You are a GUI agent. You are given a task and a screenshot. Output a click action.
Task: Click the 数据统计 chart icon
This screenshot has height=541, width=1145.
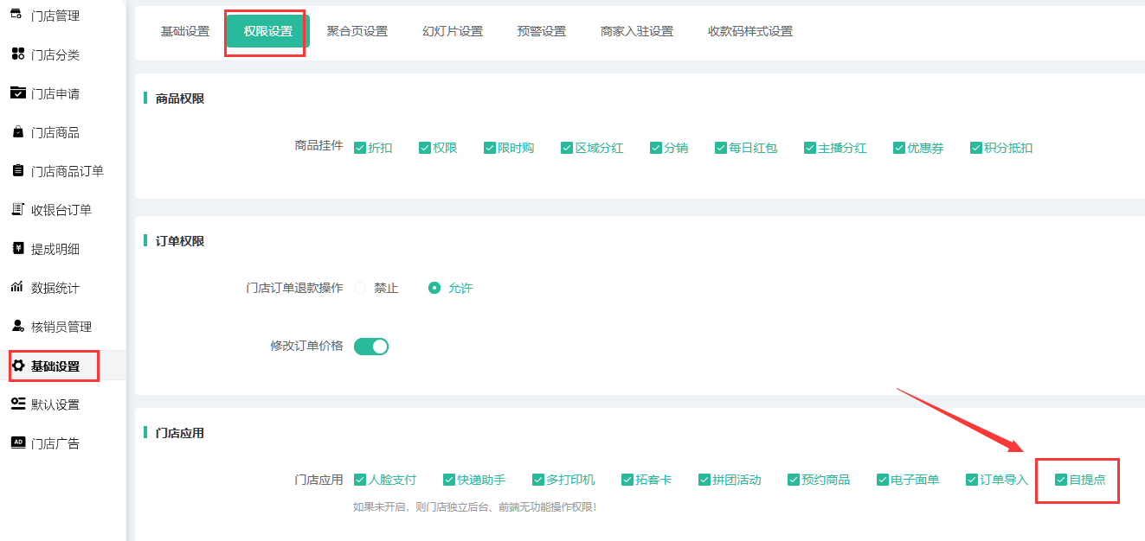(x=17, y=288)
